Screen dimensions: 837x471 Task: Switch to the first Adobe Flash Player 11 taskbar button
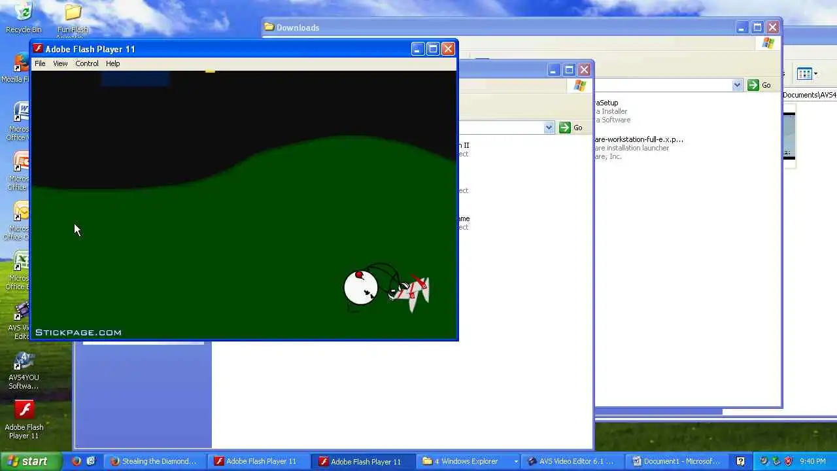[259, 461]
